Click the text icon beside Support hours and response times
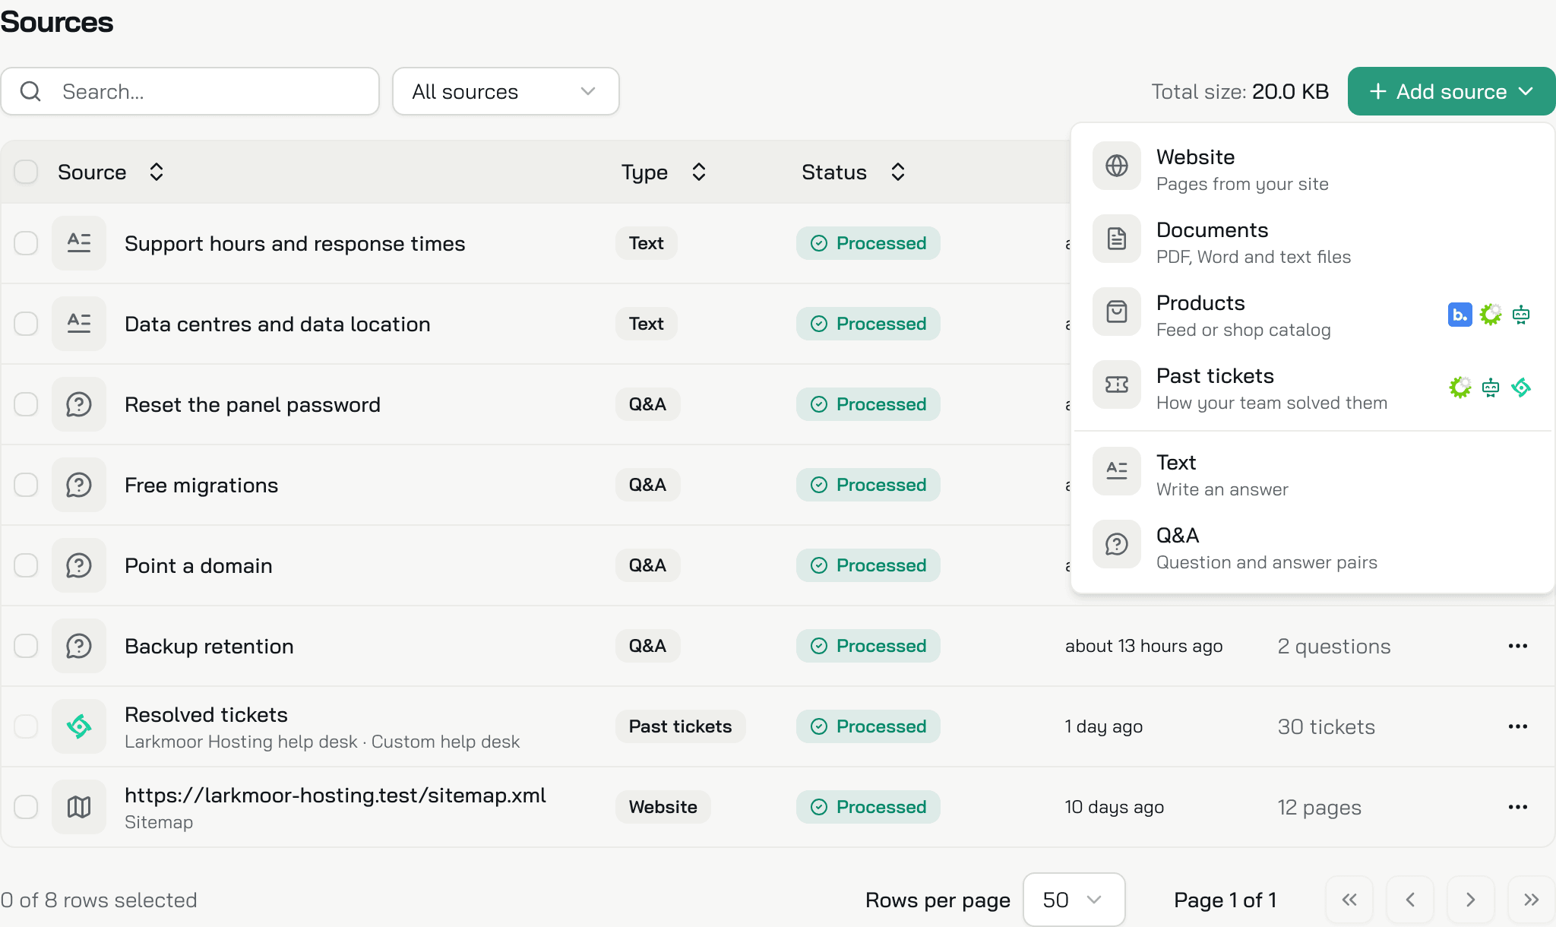The image size is (1556, 927). [x=79, y=243]
